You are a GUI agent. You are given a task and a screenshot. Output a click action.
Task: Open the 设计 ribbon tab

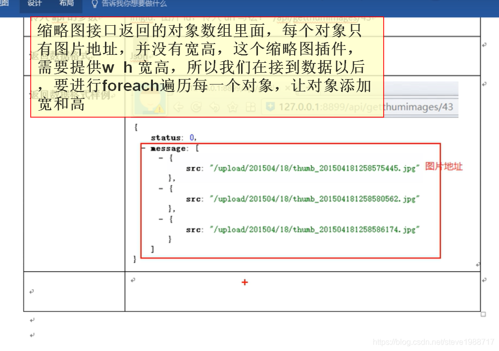tap(34, 3)
